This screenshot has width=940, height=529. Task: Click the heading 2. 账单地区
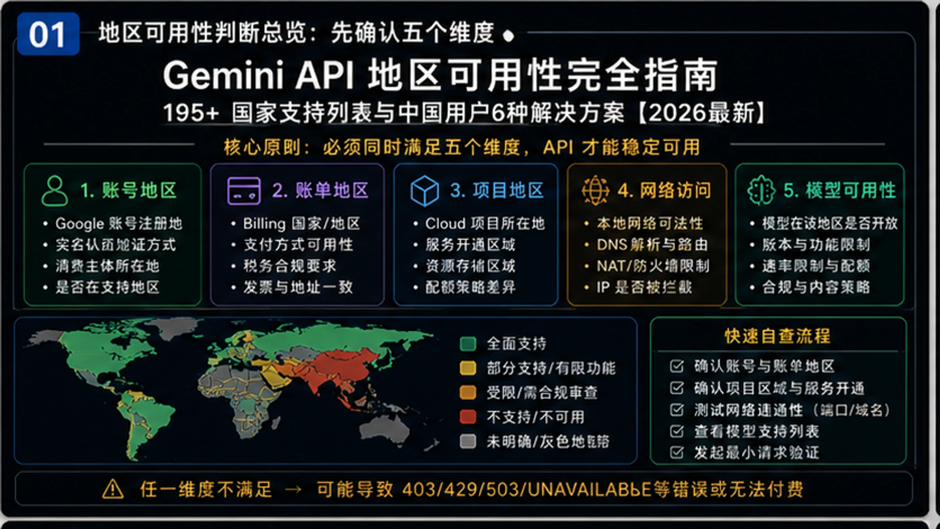[x=320, y=190]
